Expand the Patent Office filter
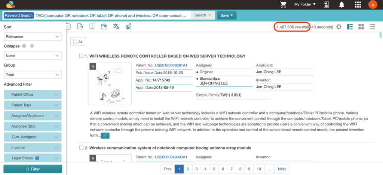383x175 pixels. tap(33, 95)
